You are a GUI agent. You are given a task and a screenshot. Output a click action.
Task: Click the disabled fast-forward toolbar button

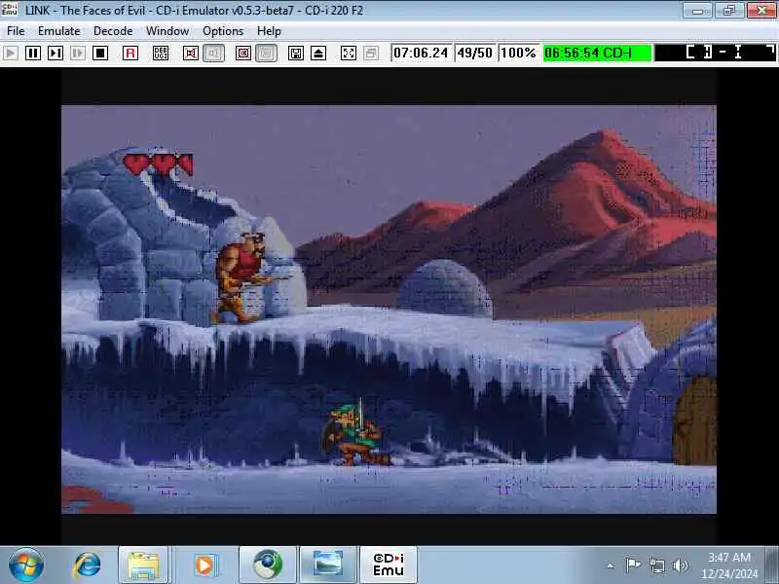[78, 54]
